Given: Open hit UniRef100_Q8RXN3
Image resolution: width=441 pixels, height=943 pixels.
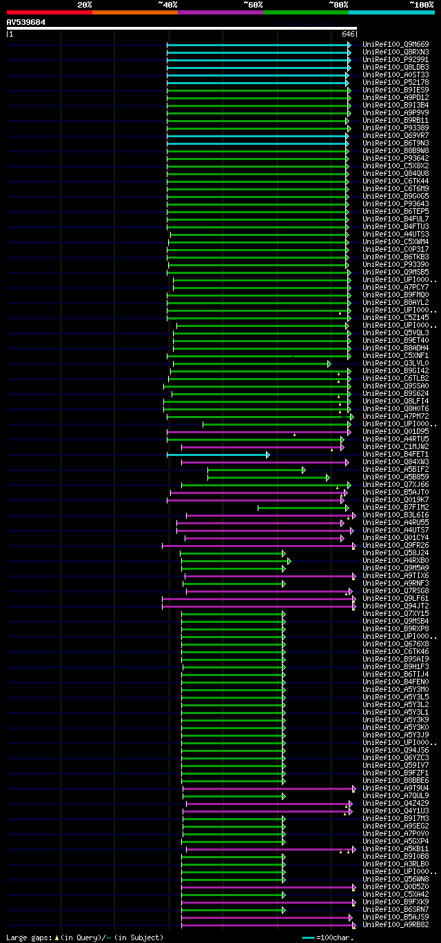Looking at the screenshot, I should (x=396, y=52).
